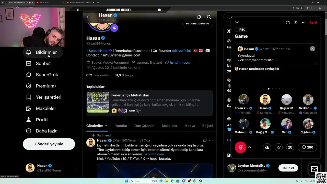Click the Gönderi yayınla button
Screen dimensions: 327x184
point(49,144)
